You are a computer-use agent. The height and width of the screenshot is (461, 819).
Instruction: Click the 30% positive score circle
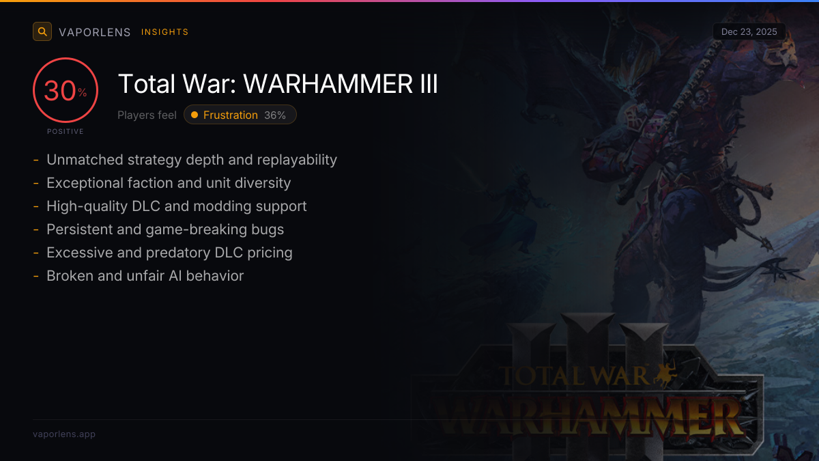pyautogui.click(x=66, y=91)
